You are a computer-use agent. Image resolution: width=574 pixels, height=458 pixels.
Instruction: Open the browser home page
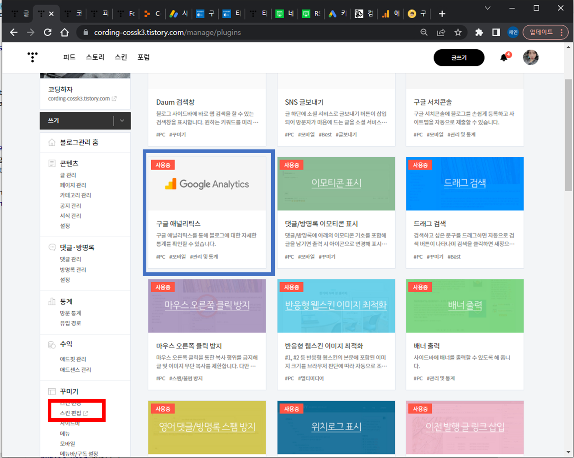[x=64, y=33]
